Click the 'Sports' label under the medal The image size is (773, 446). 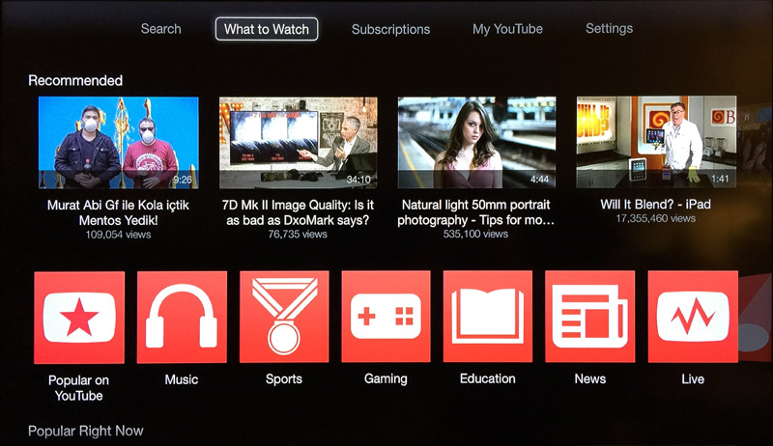[x=284, y=379]
